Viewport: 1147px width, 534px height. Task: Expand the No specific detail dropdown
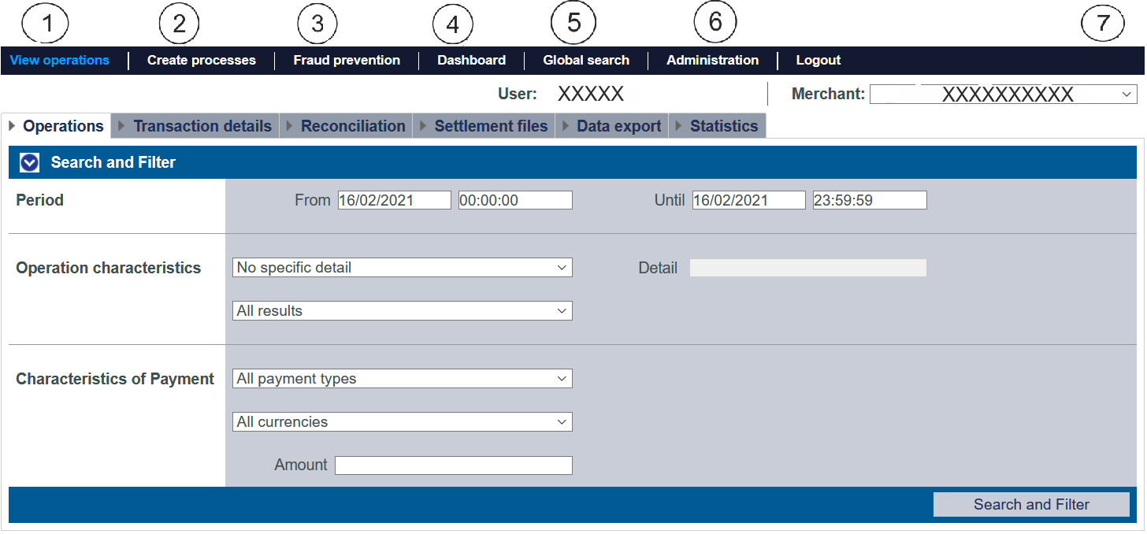[403, 268]
